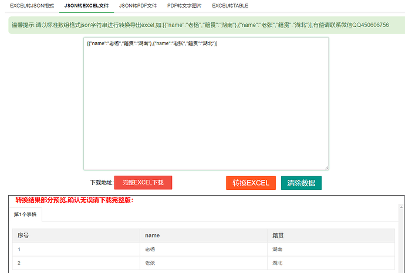Select the JSON转EXCEL文件 tab
The height and width of the screenshot is (273, 405).
pos(86,6)
